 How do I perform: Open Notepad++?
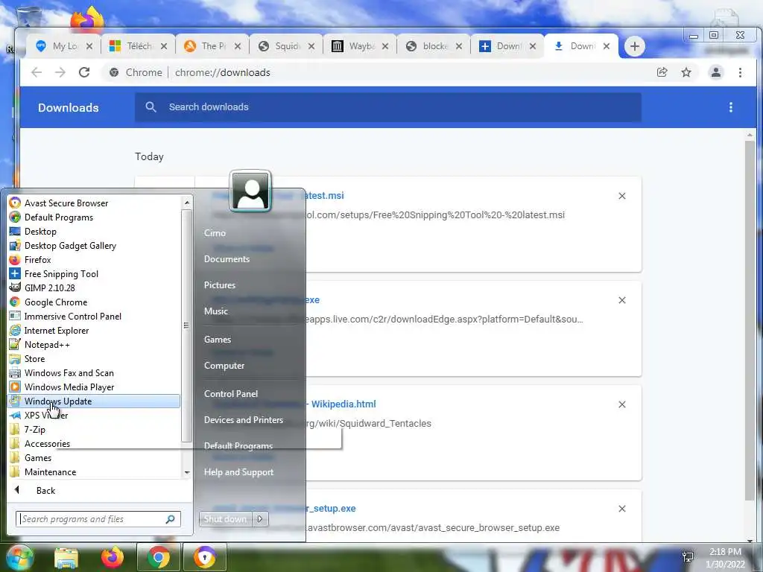click(47, 344)
